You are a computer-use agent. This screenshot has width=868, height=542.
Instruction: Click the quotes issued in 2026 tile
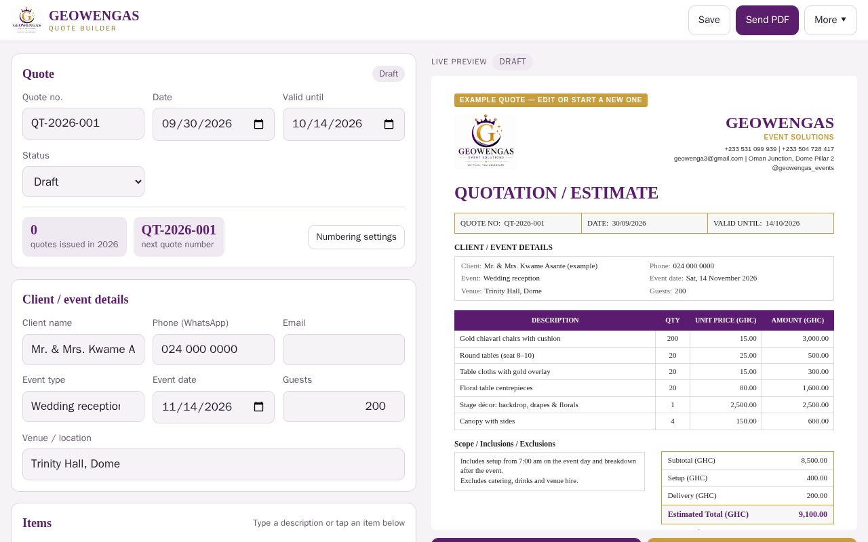[75, 236]
